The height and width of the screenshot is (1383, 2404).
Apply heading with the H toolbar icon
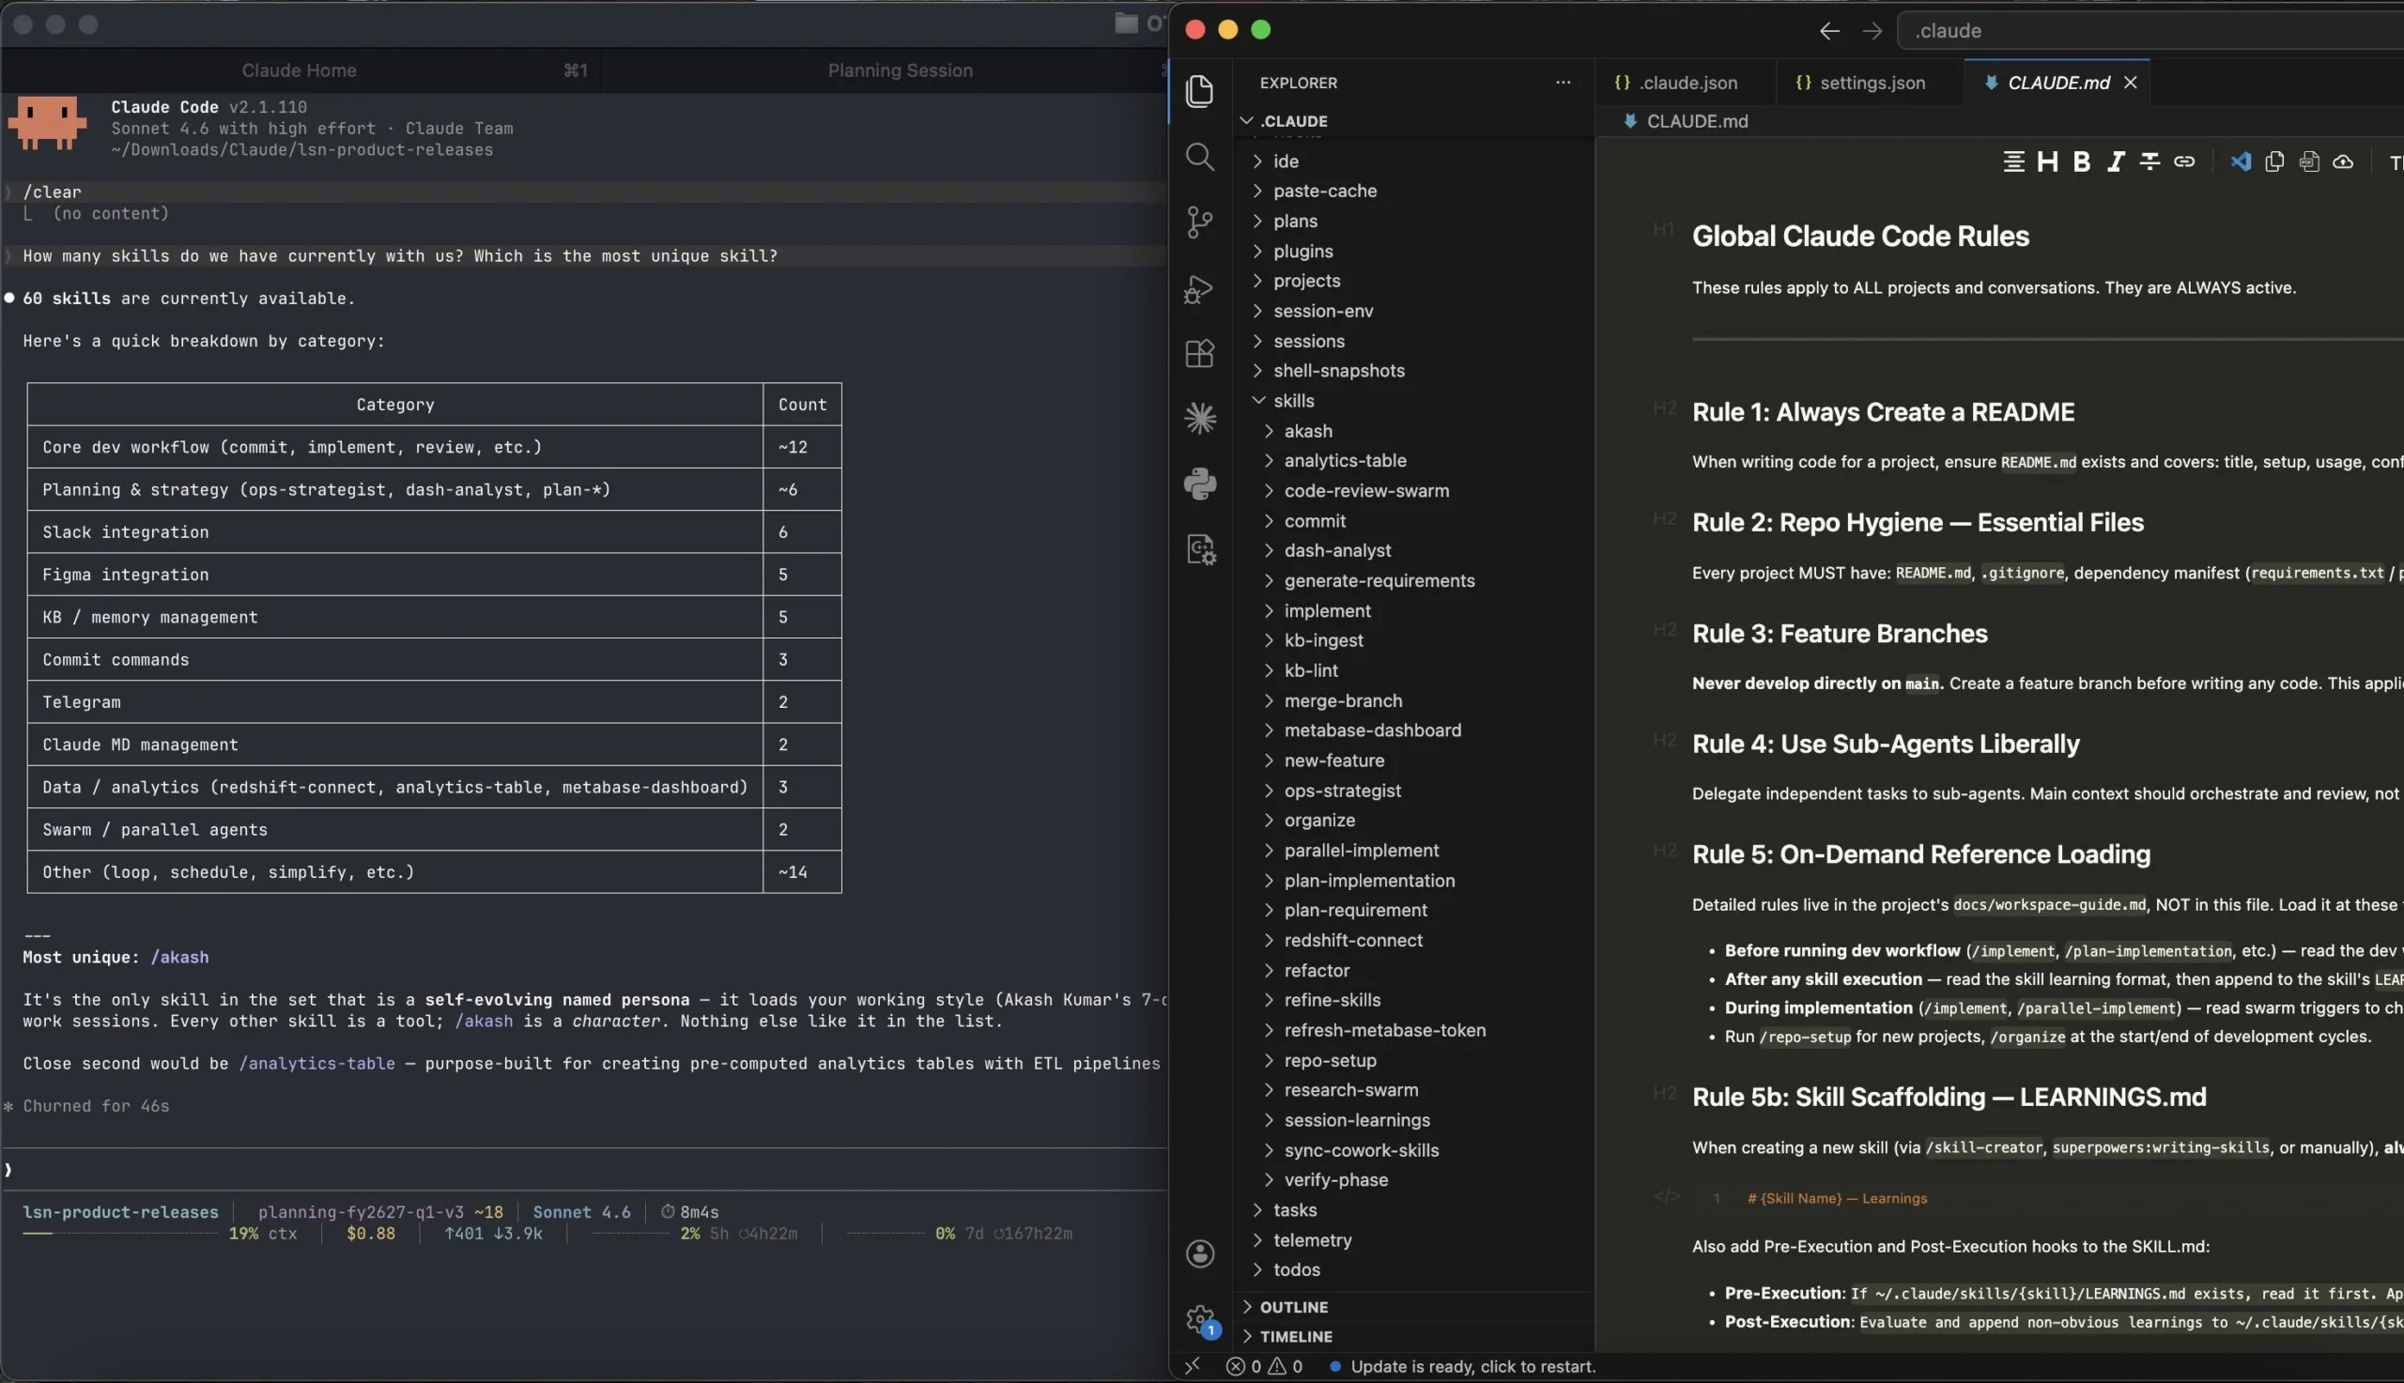(2047, 162)
